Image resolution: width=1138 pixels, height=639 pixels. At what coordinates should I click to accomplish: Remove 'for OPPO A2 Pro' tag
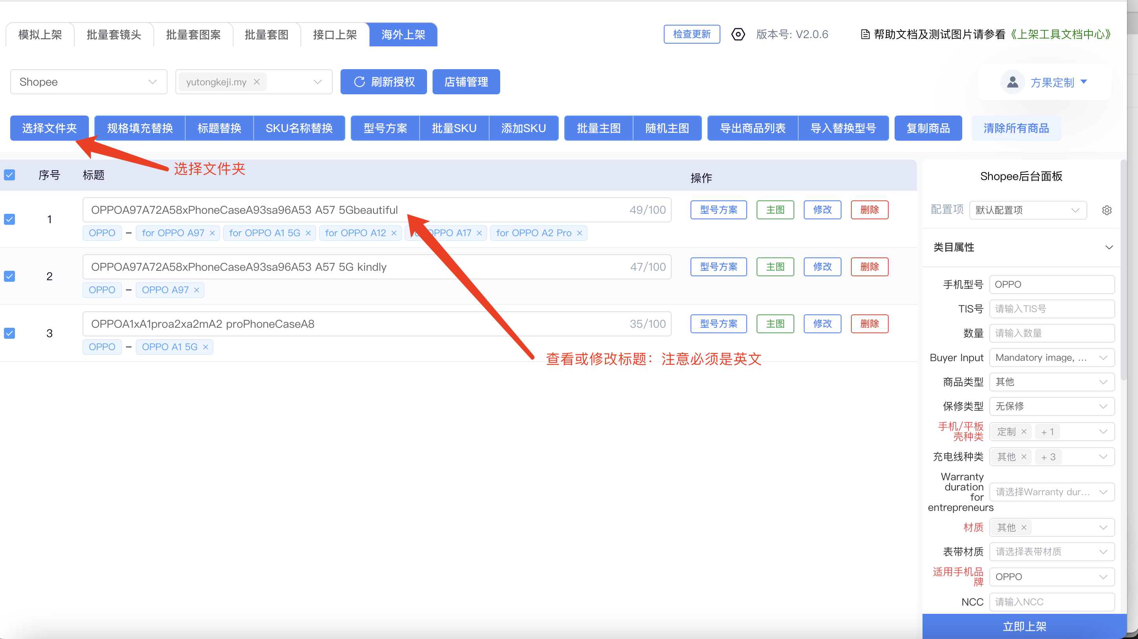580,233
